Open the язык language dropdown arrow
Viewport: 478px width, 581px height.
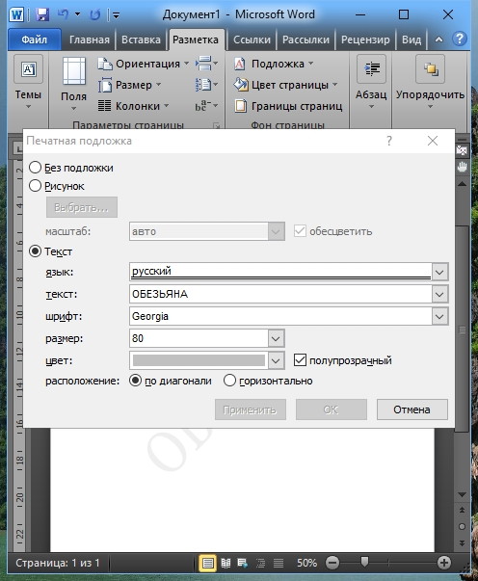[439, 272]
